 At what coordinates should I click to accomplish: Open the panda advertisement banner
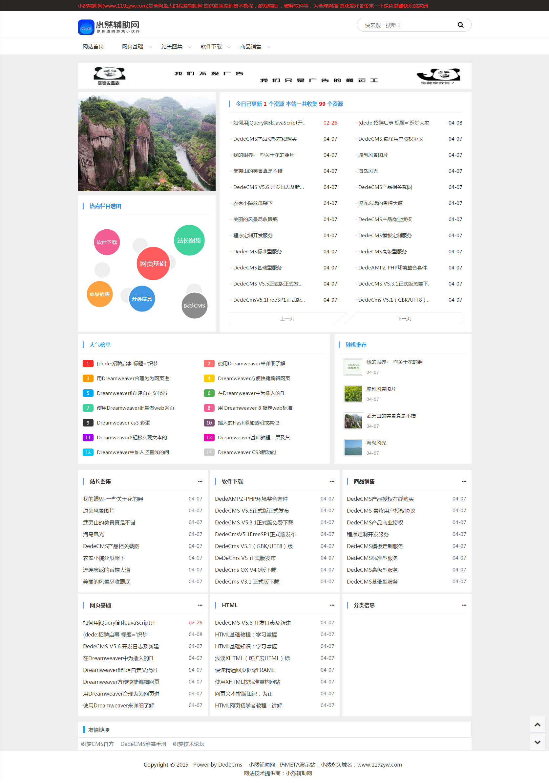pyautogui.click(x=274, y=76)
